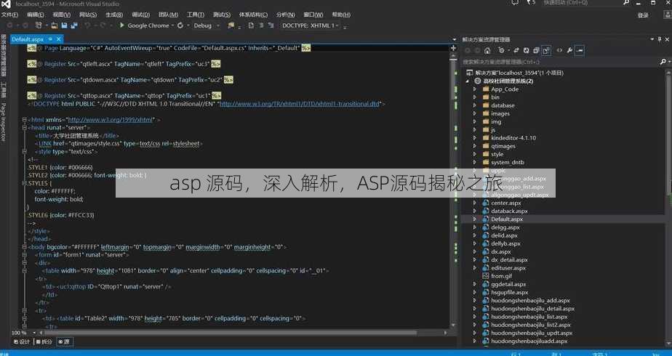Expand the kindeditor-4.1.10 folder
This screenshot has height=356, width=672.
pyautogui.click(x=474, y=138)
